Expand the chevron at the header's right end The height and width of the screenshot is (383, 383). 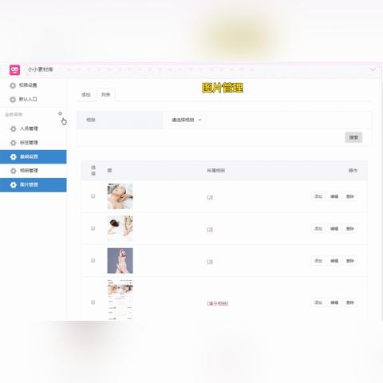[x=373, y=69]
